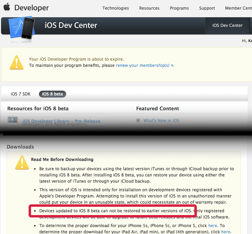Screen dimensions: 252x234
Task: Open the Resources menu
Action: 149,8
